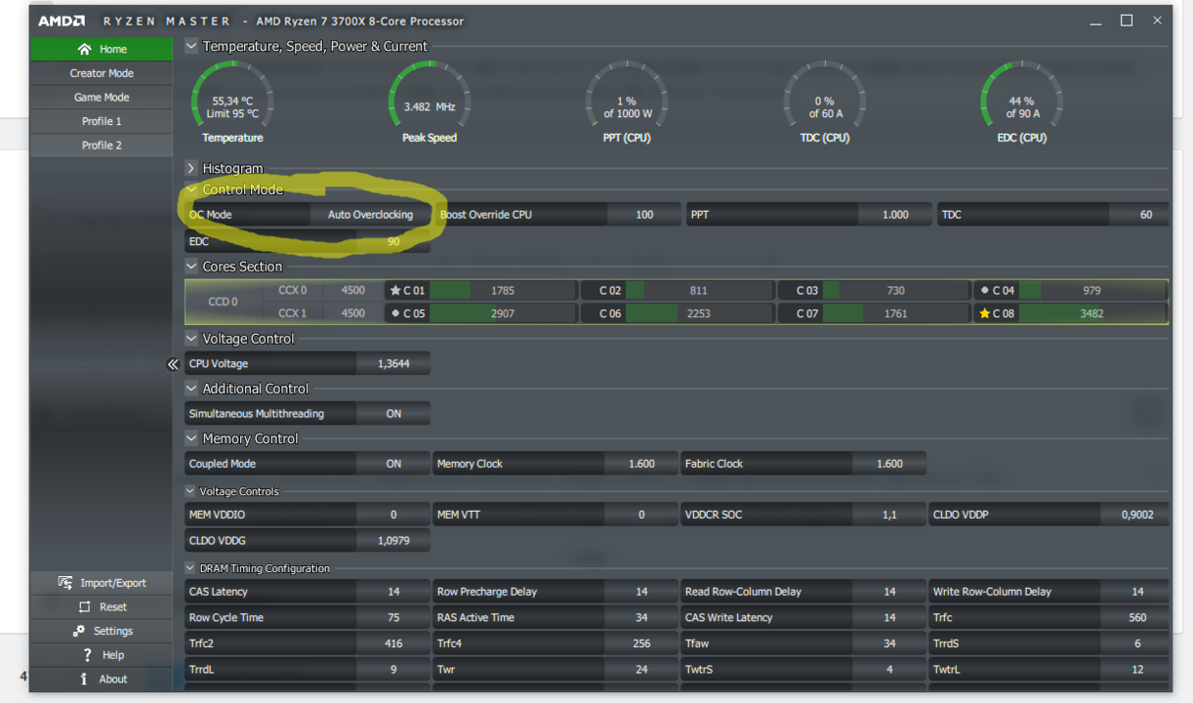Collapse the Voltage Controls subsection

(190, 491)
